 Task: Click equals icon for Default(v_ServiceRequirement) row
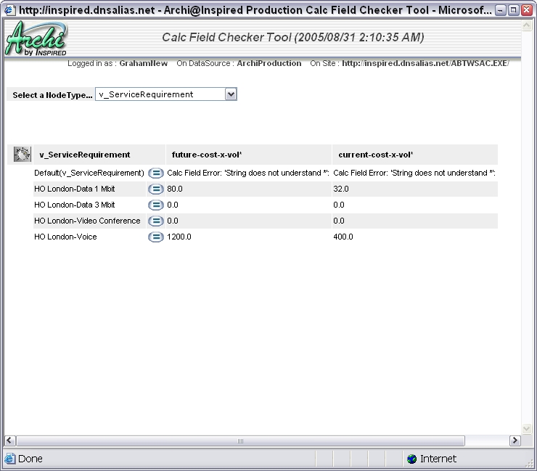point(155,173)
